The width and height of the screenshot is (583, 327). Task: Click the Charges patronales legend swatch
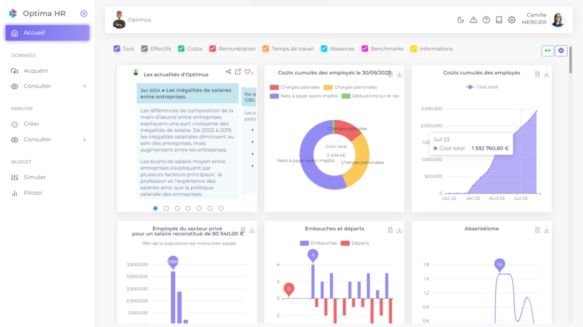(328, 87)
